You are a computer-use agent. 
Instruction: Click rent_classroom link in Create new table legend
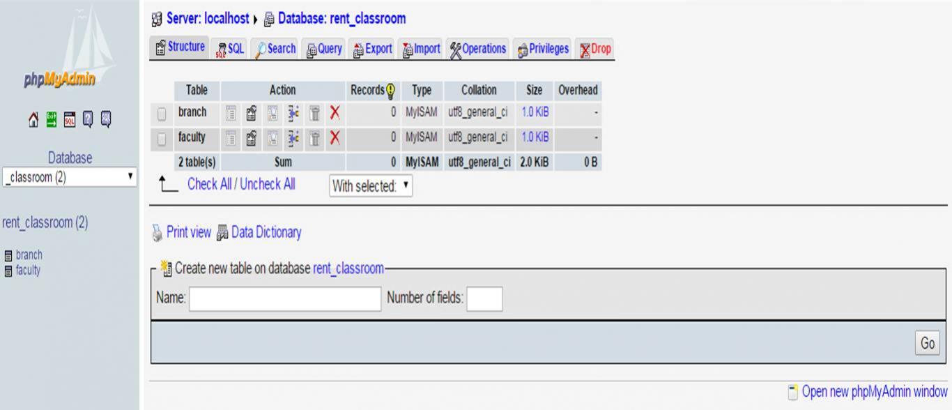pyautogui.click(x=348, y=268)
